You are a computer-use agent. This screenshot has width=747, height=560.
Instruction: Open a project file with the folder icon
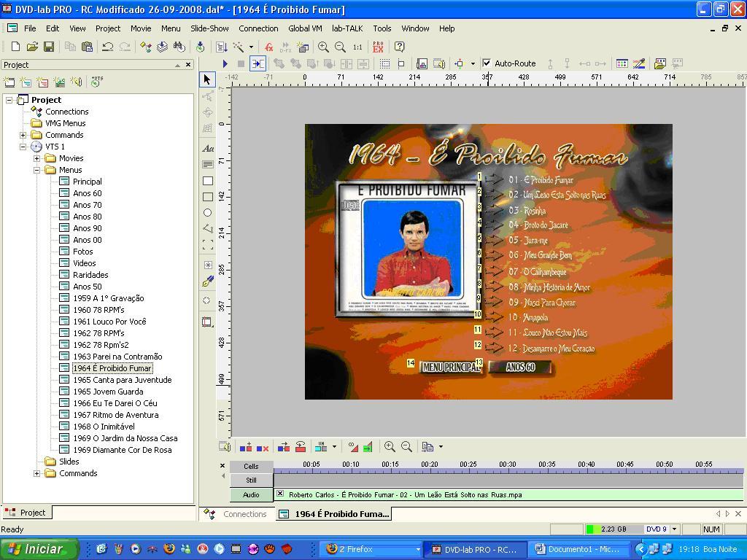(32, 47)
